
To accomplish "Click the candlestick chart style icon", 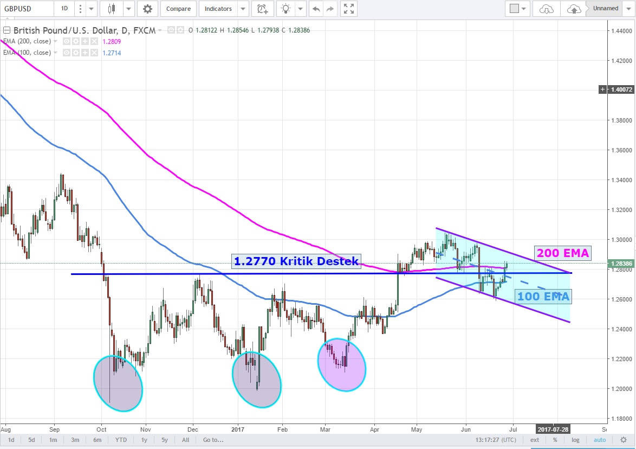I will 112,9.
